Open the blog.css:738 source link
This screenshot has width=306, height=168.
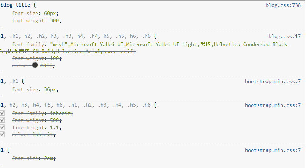pyautogui.click(x=283, y=5)
